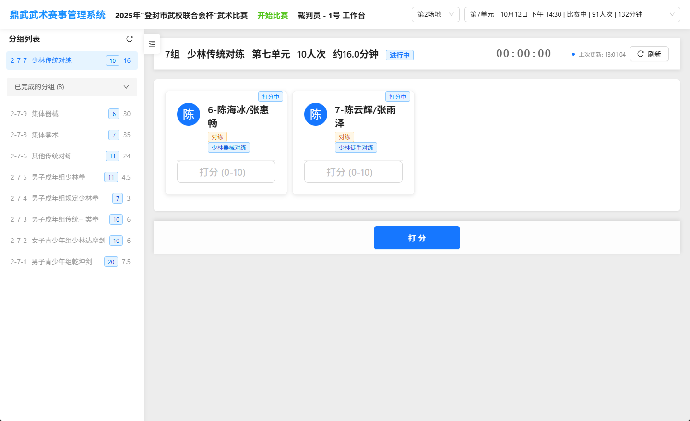Viewport: 690px width, 421px height.
Task: Click the 进行中 status badge in header
Action: [399, 55]
